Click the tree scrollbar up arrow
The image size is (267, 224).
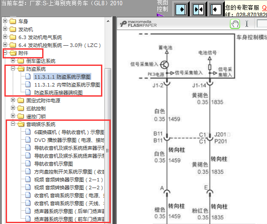108,21
